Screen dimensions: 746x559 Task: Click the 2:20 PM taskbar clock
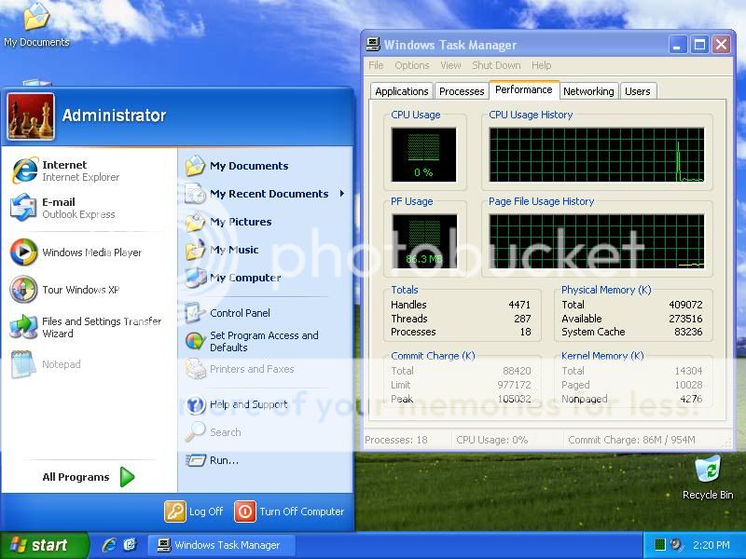711,545
